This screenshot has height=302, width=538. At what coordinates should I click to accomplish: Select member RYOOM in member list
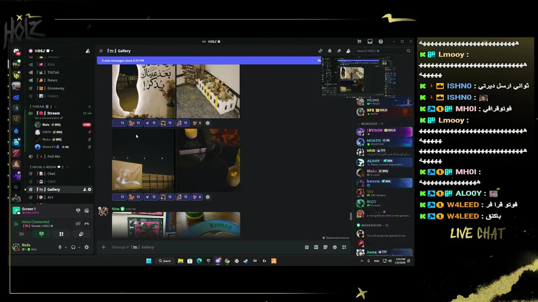click(x=384, y=131)
